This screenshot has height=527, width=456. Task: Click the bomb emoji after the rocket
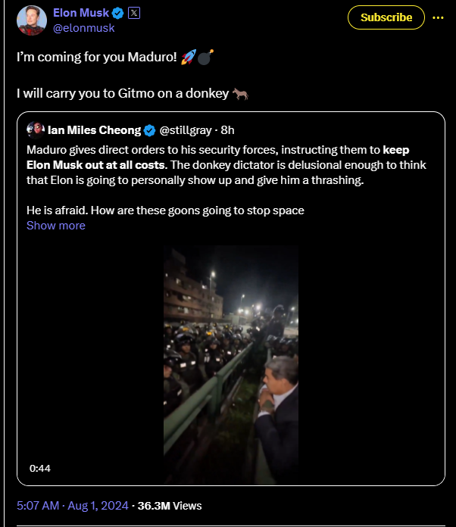[206, 57]
